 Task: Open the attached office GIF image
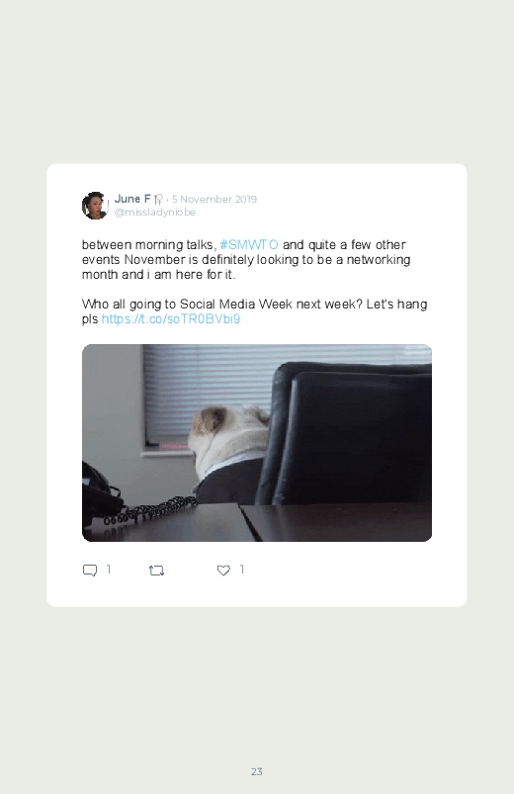click(257, 443)
